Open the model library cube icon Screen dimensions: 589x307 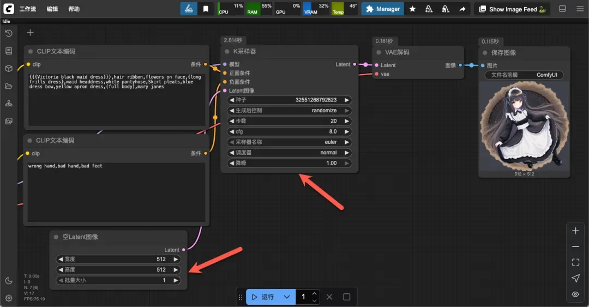(x=9, y=68)
